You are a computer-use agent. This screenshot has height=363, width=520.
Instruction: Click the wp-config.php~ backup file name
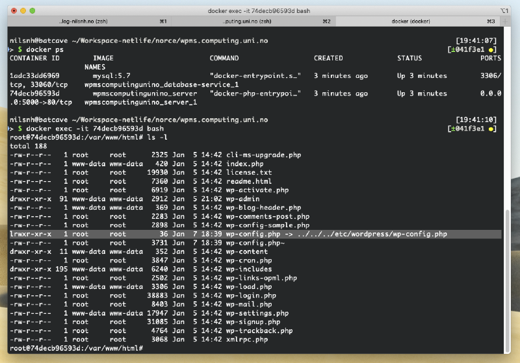click(255, 243)
